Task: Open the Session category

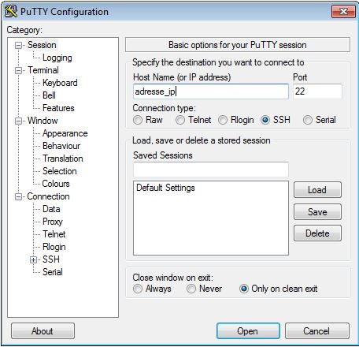Action: 42,45
